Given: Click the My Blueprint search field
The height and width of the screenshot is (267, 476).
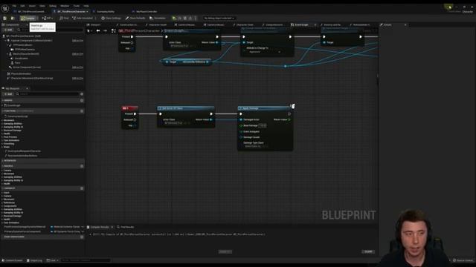Looking at the screenshot, I should coord(48,94).
